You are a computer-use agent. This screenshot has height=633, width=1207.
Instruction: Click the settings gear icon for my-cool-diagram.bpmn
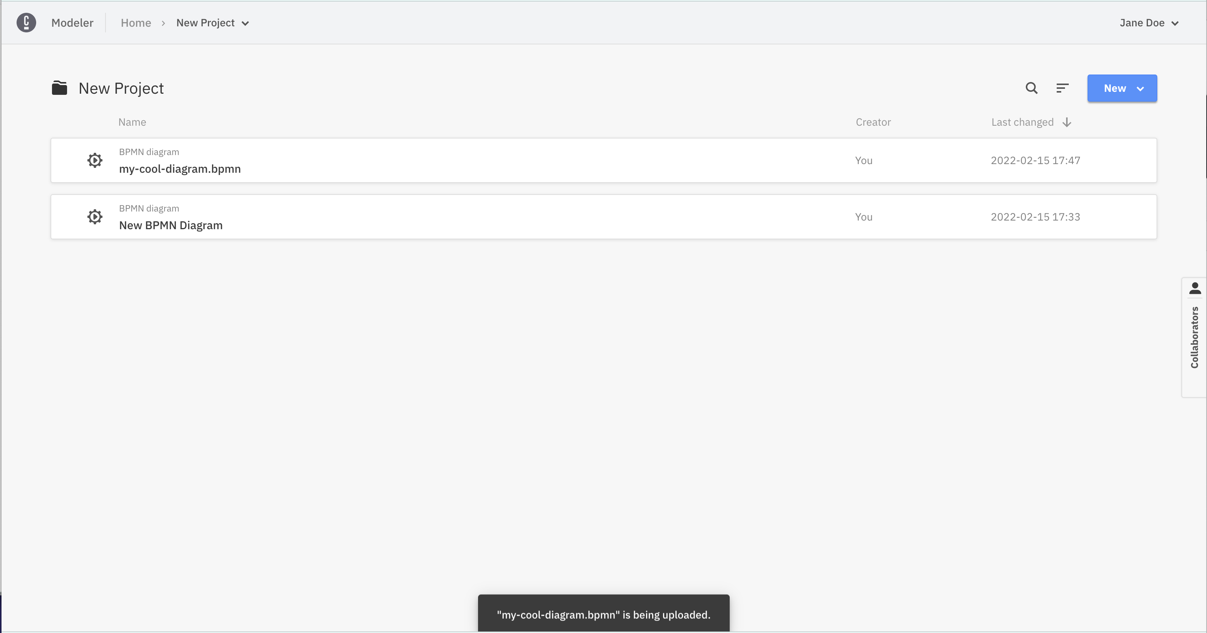click(95, 160)
